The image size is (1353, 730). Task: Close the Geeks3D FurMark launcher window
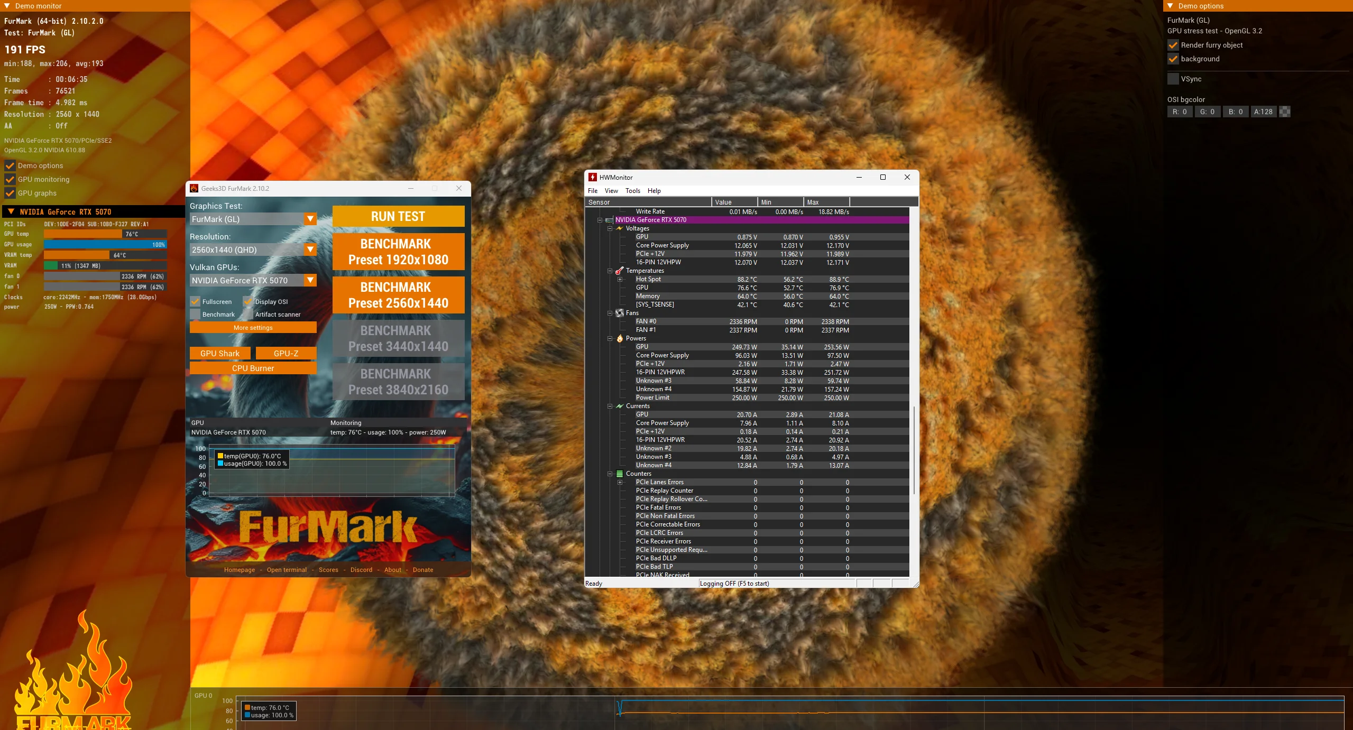459,188
